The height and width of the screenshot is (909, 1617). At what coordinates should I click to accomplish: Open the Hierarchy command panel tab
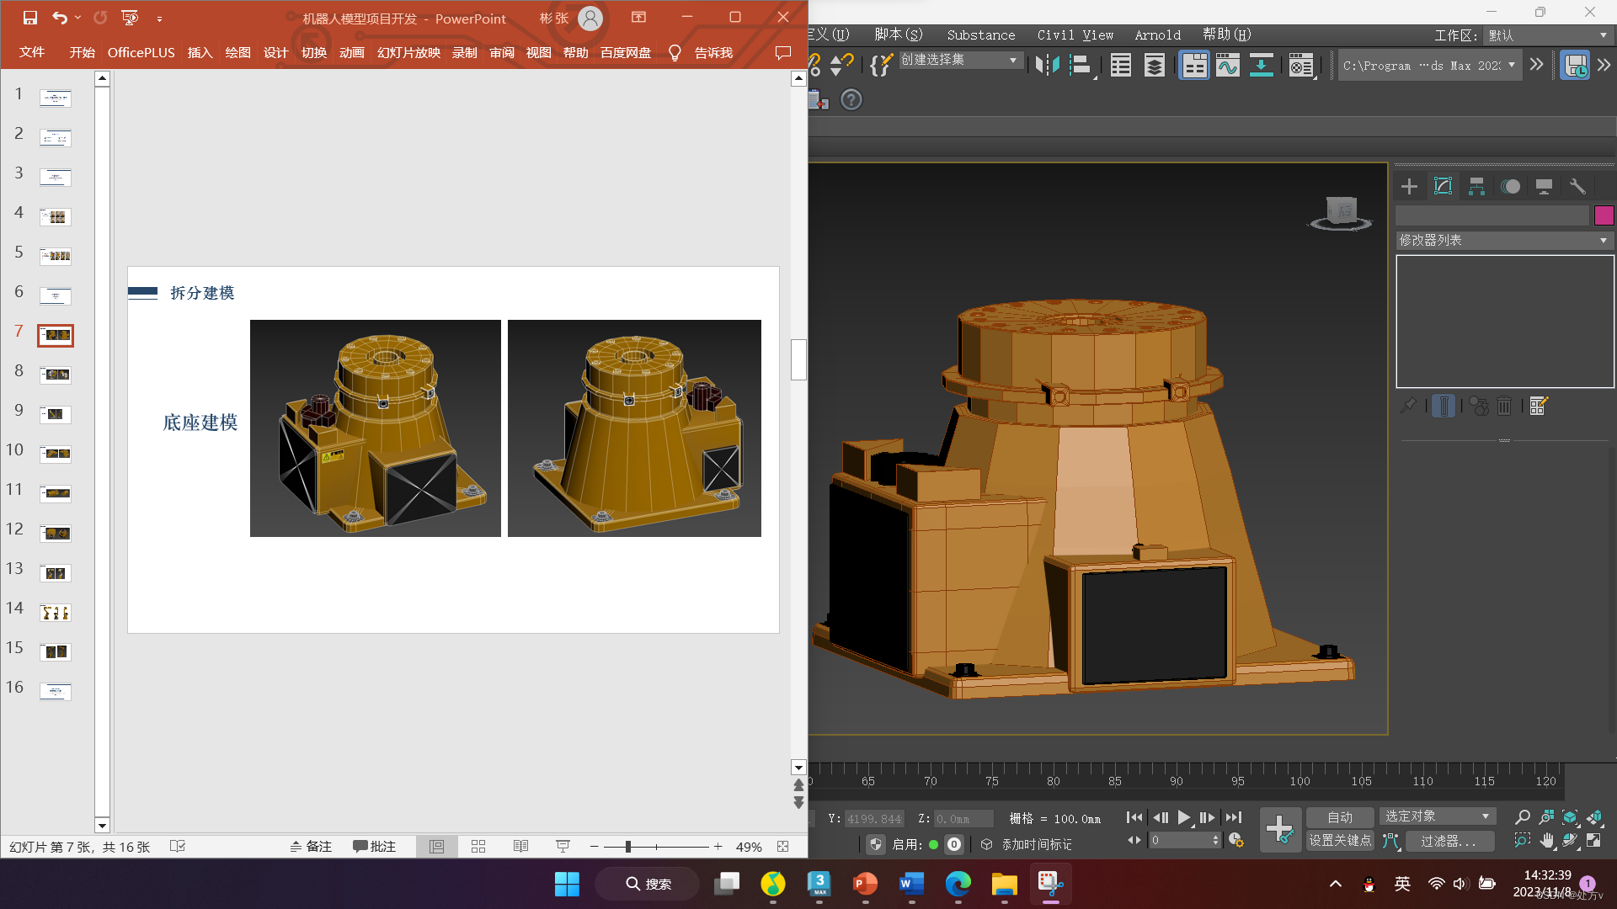coord(1476,186)
